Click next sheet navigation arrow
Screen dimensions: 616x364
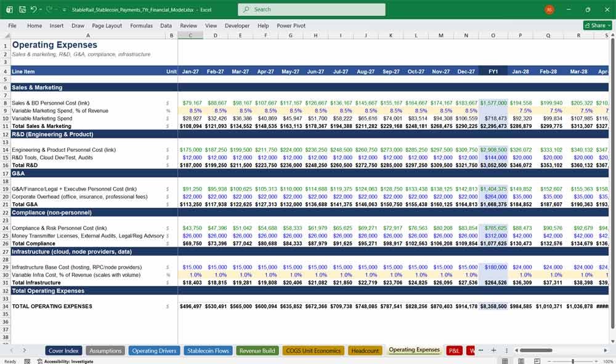pos(25,350)
